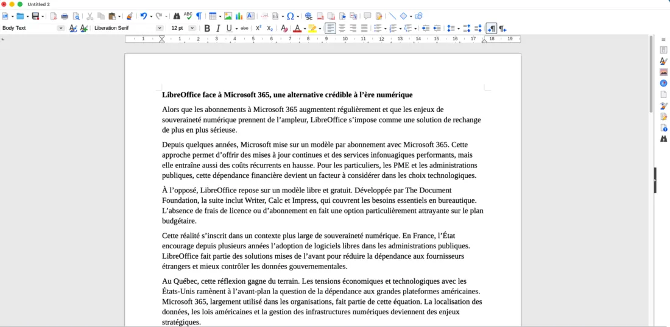
Task: Increase paragraph indent
Action: [x=426, y=28]
